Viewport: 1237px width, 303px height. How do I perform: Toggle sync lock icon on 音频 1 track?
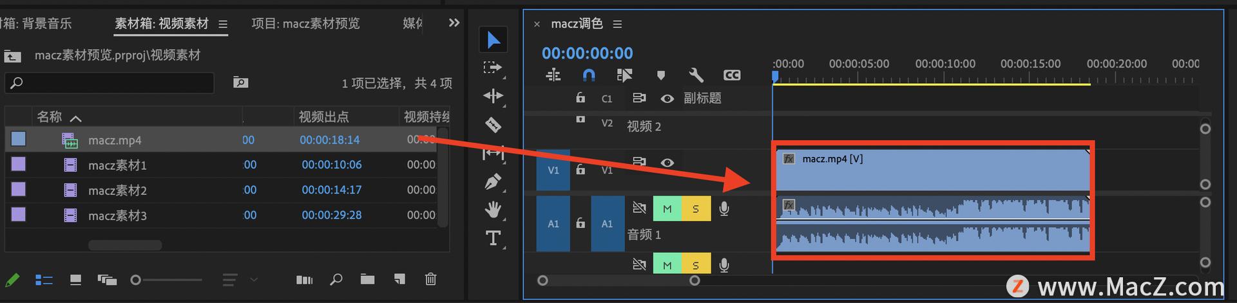tap(639, 208)
